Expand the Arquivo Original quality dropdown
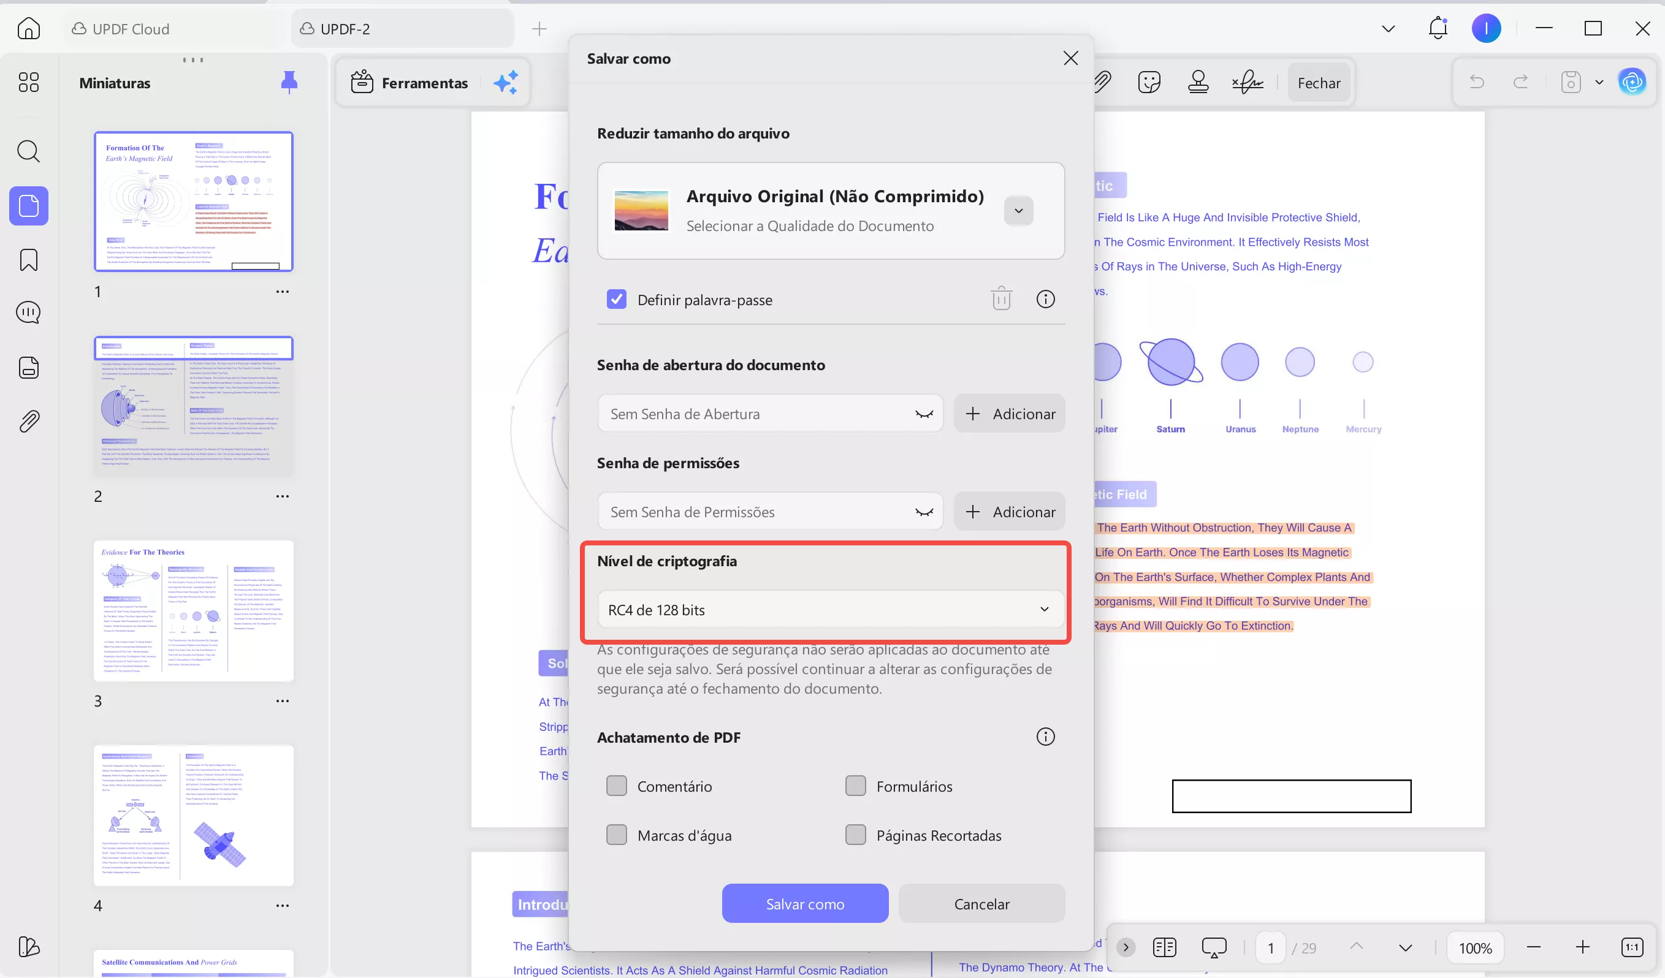 (x=1018, y=211)
